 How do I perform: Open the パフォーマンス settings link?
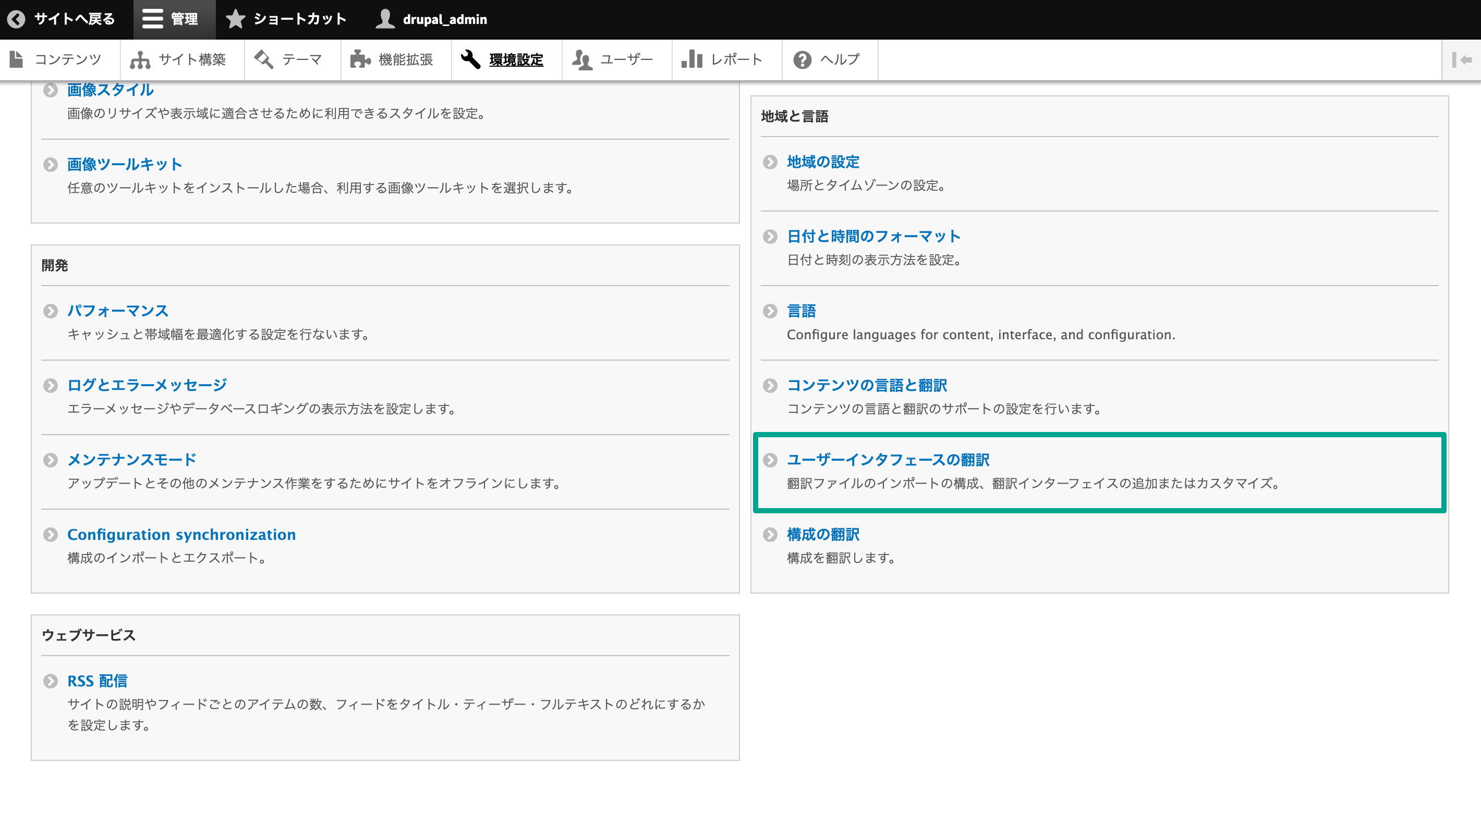click(118, 311)
